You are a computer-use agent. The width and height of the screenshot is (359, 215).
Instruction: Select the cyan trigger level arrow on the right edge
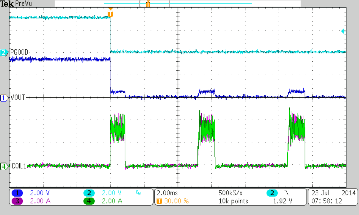[x=343, y=31]
